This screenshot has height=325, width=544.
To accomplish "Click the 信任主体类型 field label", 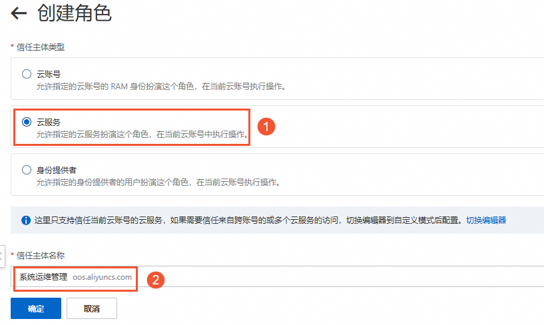I will (41, 47).
